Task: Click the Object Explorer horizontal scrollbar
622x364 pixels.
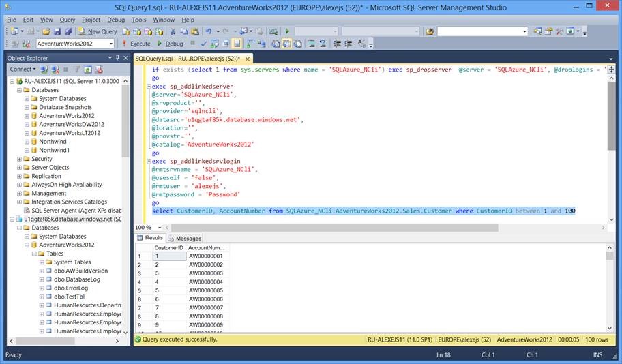Action: tap(45, 341)
